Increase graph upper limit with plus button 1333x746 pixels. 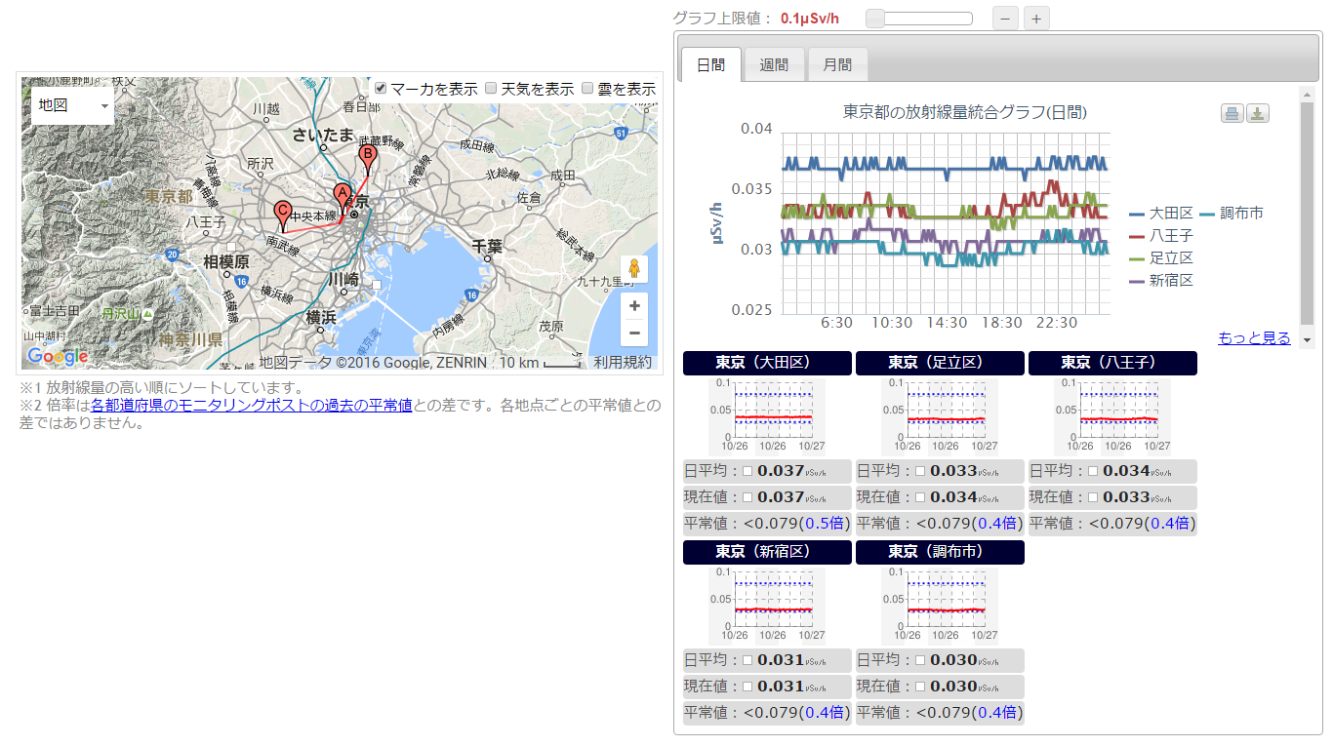(x=1036, y=19)
